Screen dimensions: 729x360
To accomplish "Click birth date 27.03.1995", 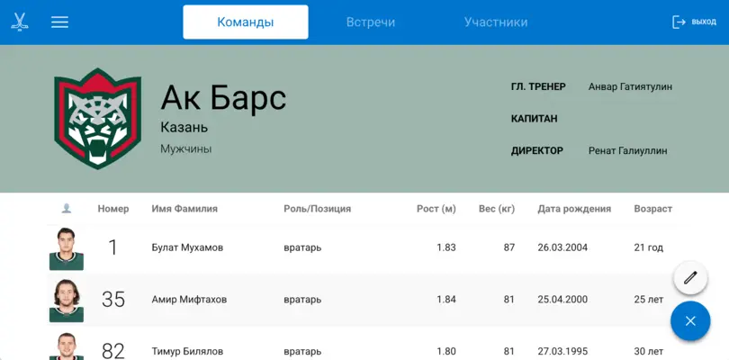I will click(562, 351).
